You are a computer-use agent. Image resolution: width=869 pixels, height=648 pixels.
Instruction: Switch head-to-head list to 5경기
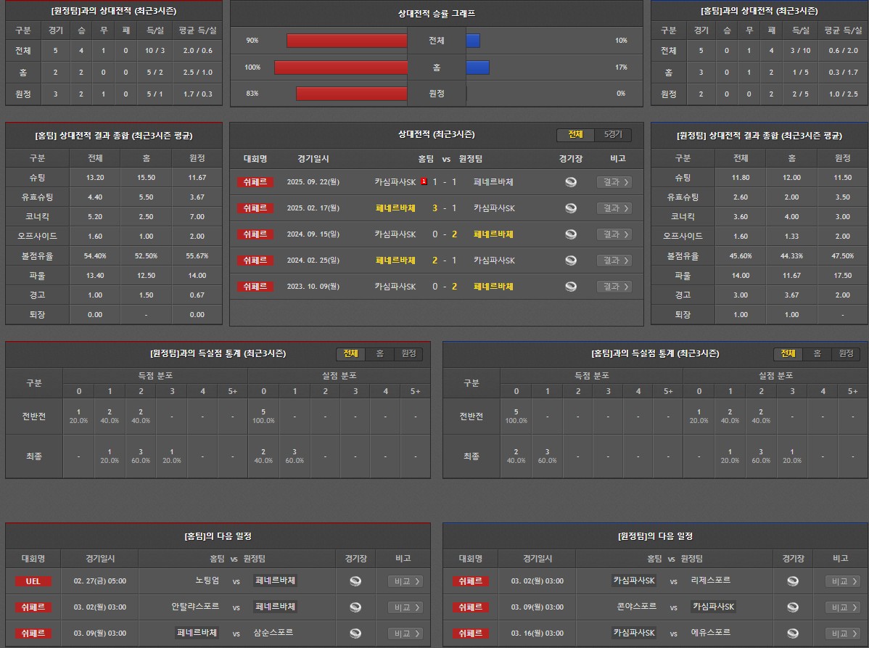[613, 135]
